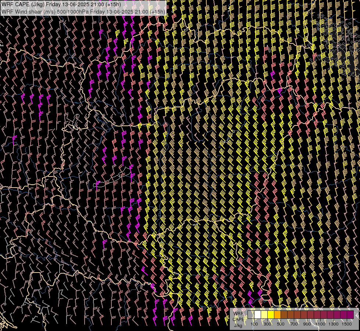Select the orange legend swatch

(277, 314)
